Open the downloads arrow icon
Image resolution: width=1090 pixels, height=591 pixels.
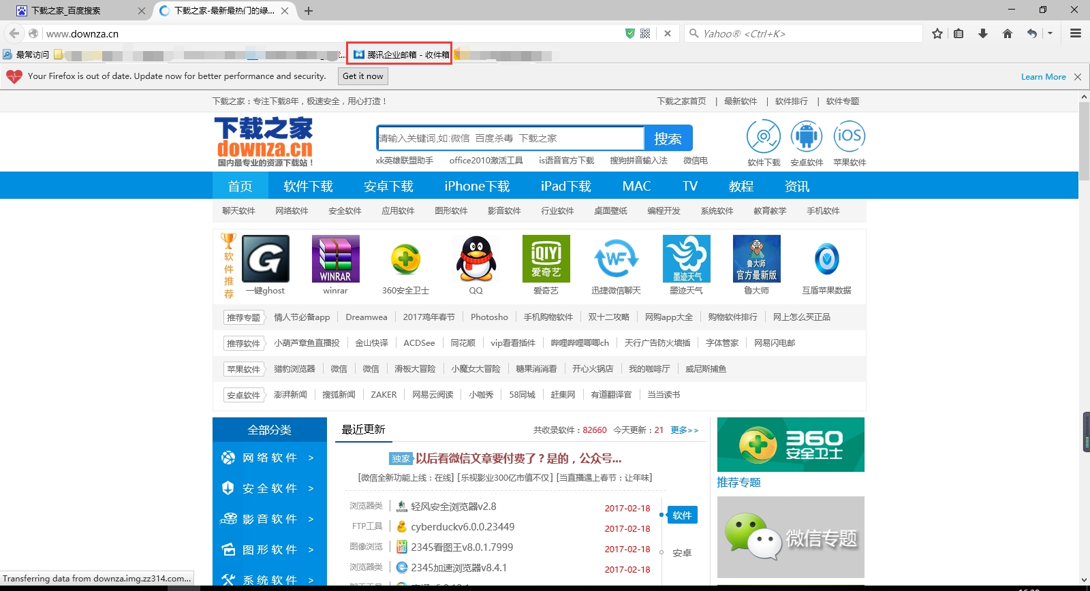(x=983, y=33)
